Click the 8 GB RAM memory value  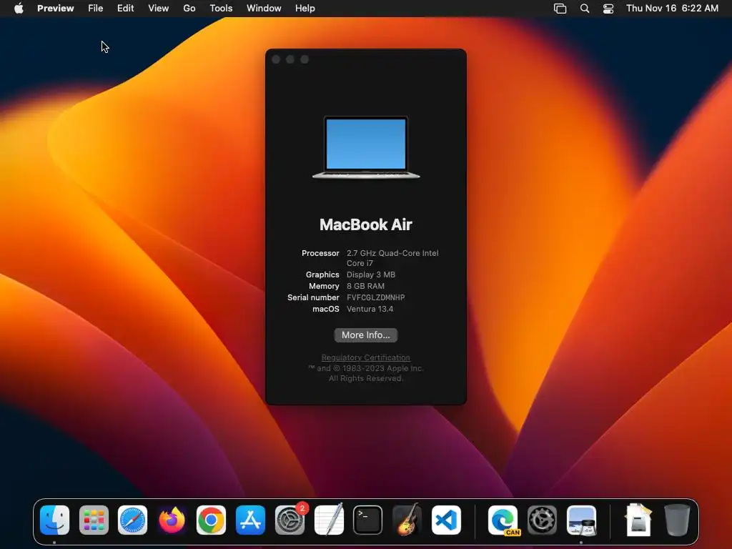coord(365,286)
